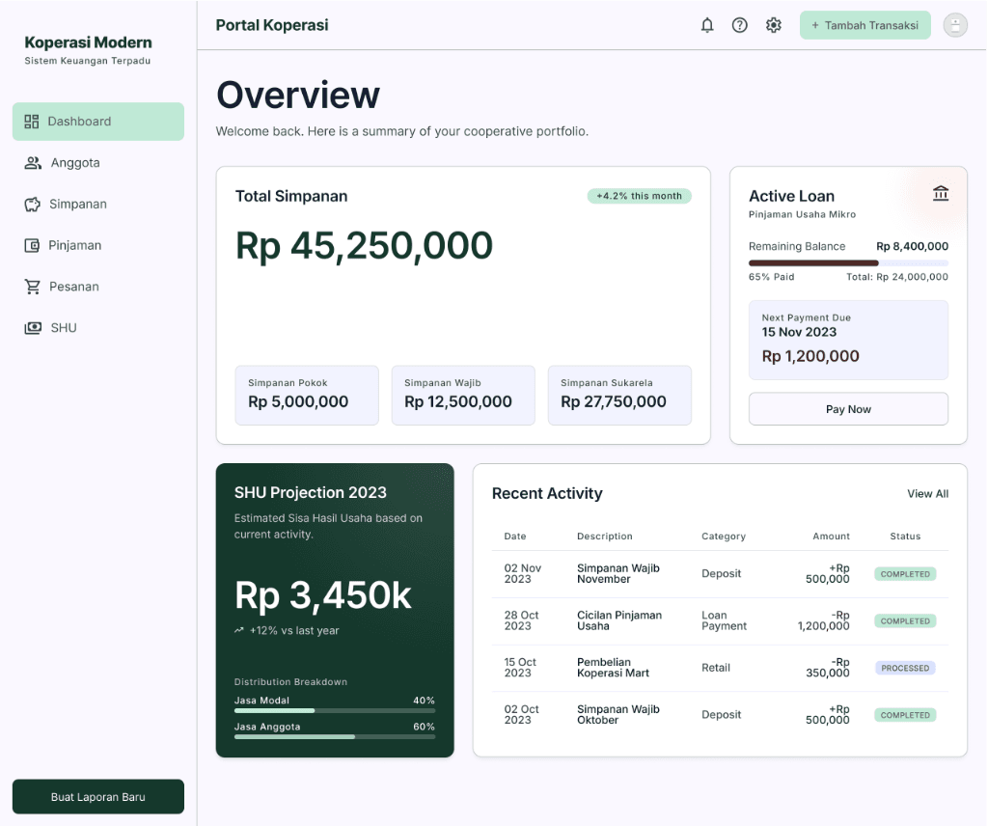Image resolution: width=988 pixels, height=826 pixels.
Task: Click the 28 Oct 2023 date cell
Action: [521, 620]
